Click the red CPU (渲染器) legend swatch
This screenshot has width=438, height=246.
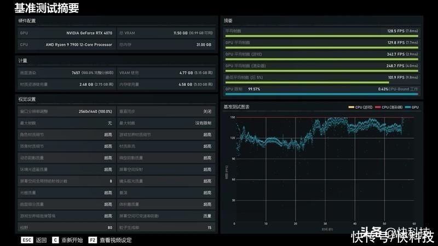click(x=378, y=107)
